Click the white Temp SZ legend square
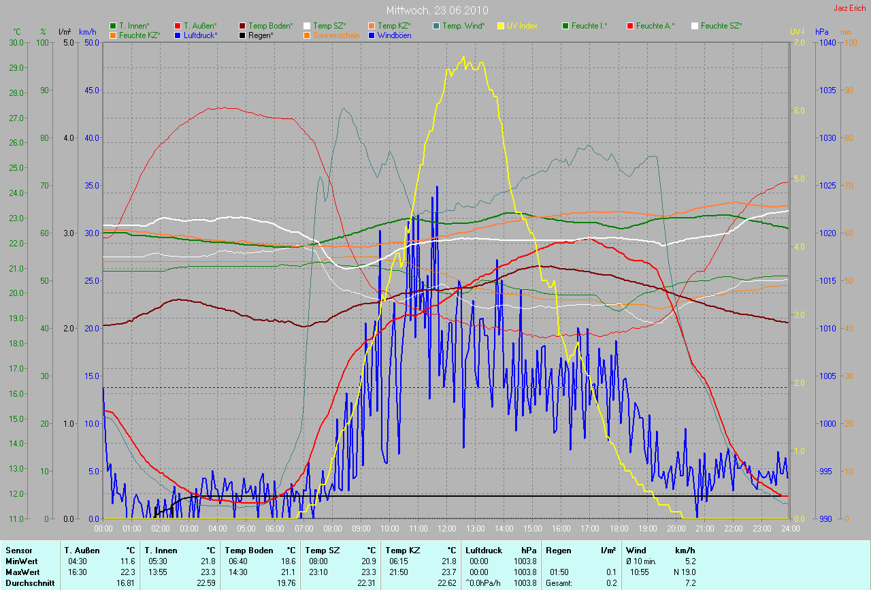This screenshot has height=590, width=871. coord(307,26)
